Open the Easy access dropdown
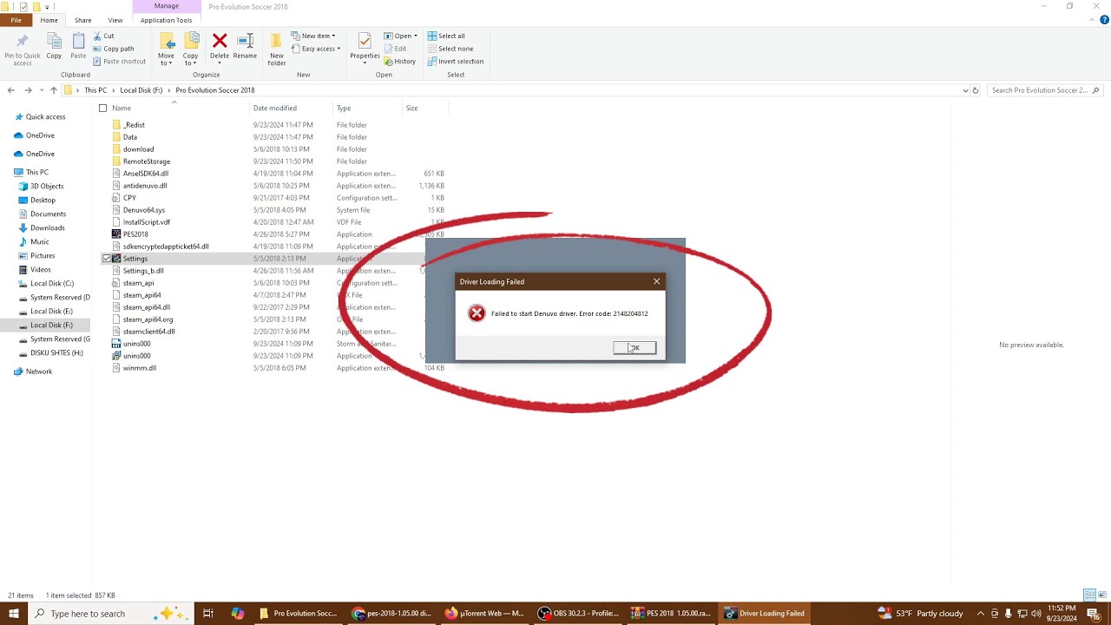Screen dimensions: 1111x625 316,49
